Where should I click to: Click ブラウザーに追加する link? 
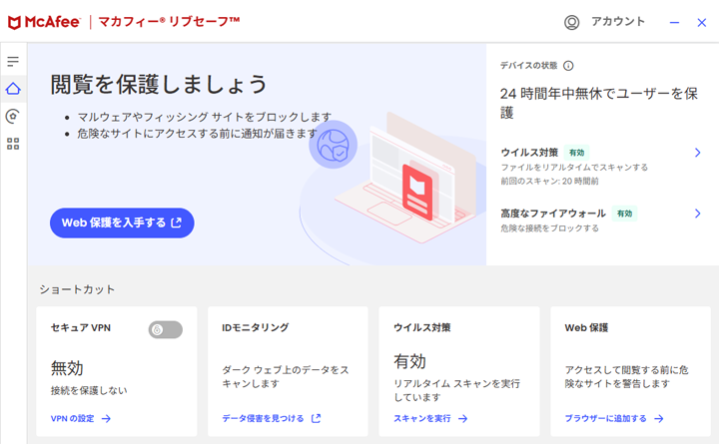[605, 418]
